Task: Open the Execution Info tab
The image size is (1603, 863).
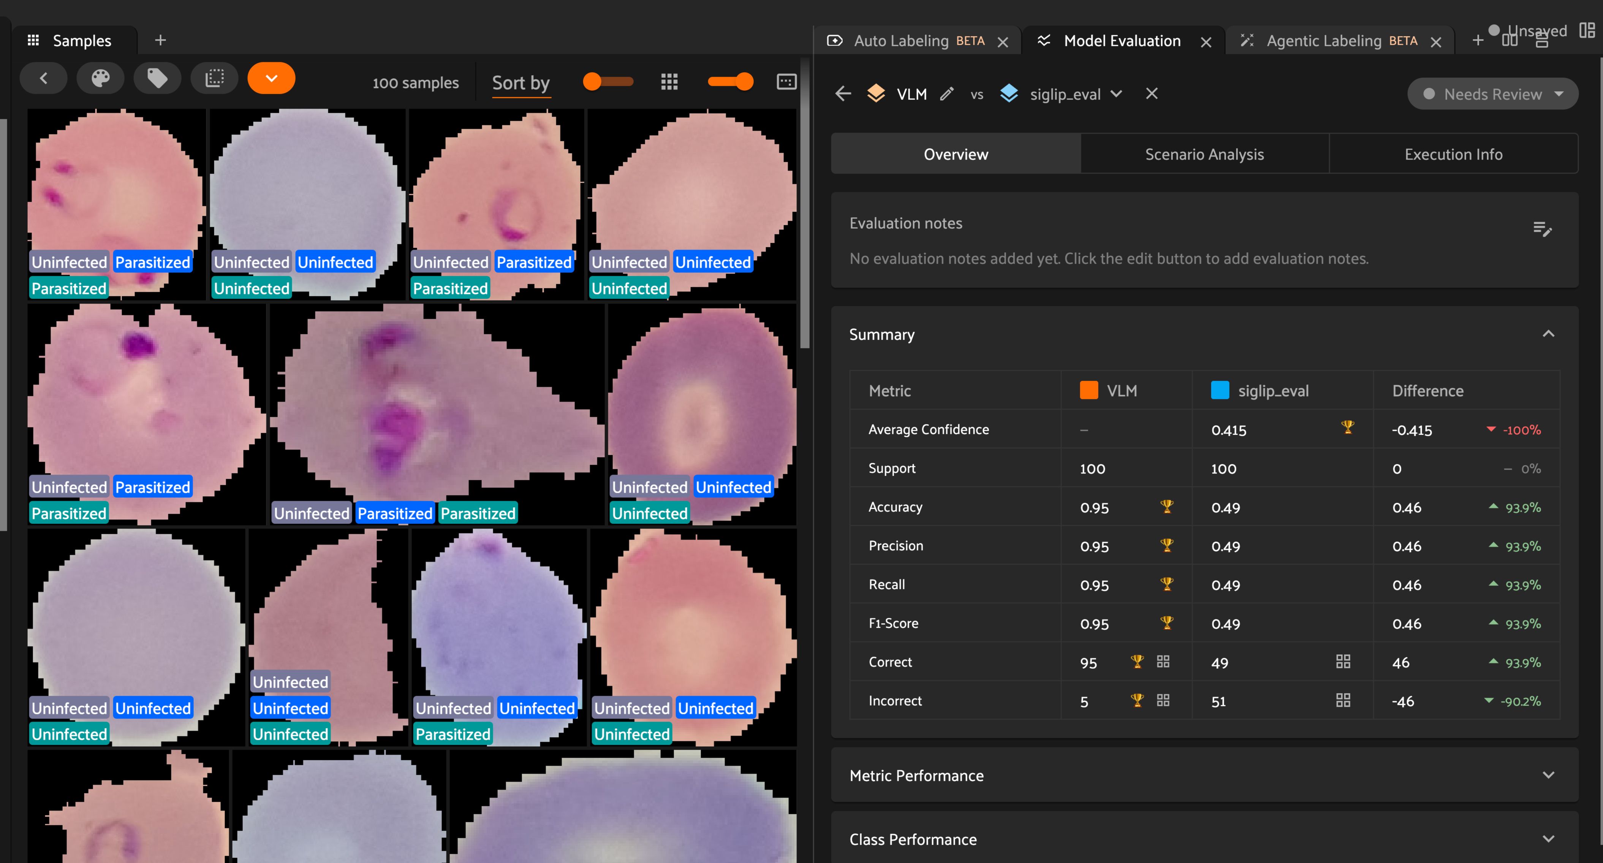Action: [x=1453, y=154]
